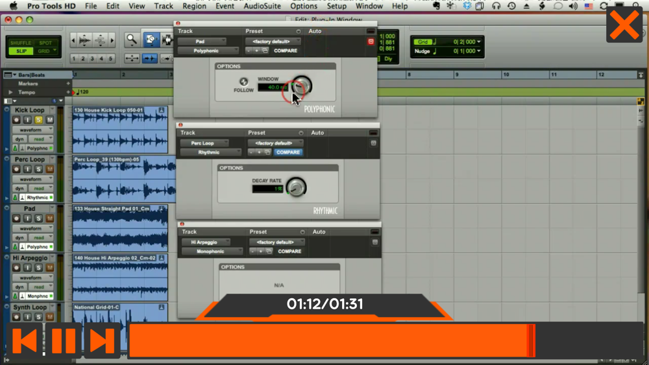The image size is (649, 365).
Task: Open factory default preset in Polyphonic plugin
Action: coord(273,41)
